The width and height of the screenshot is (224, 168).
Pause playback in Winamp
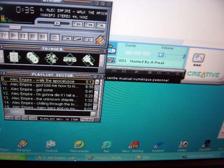(23, 36)
